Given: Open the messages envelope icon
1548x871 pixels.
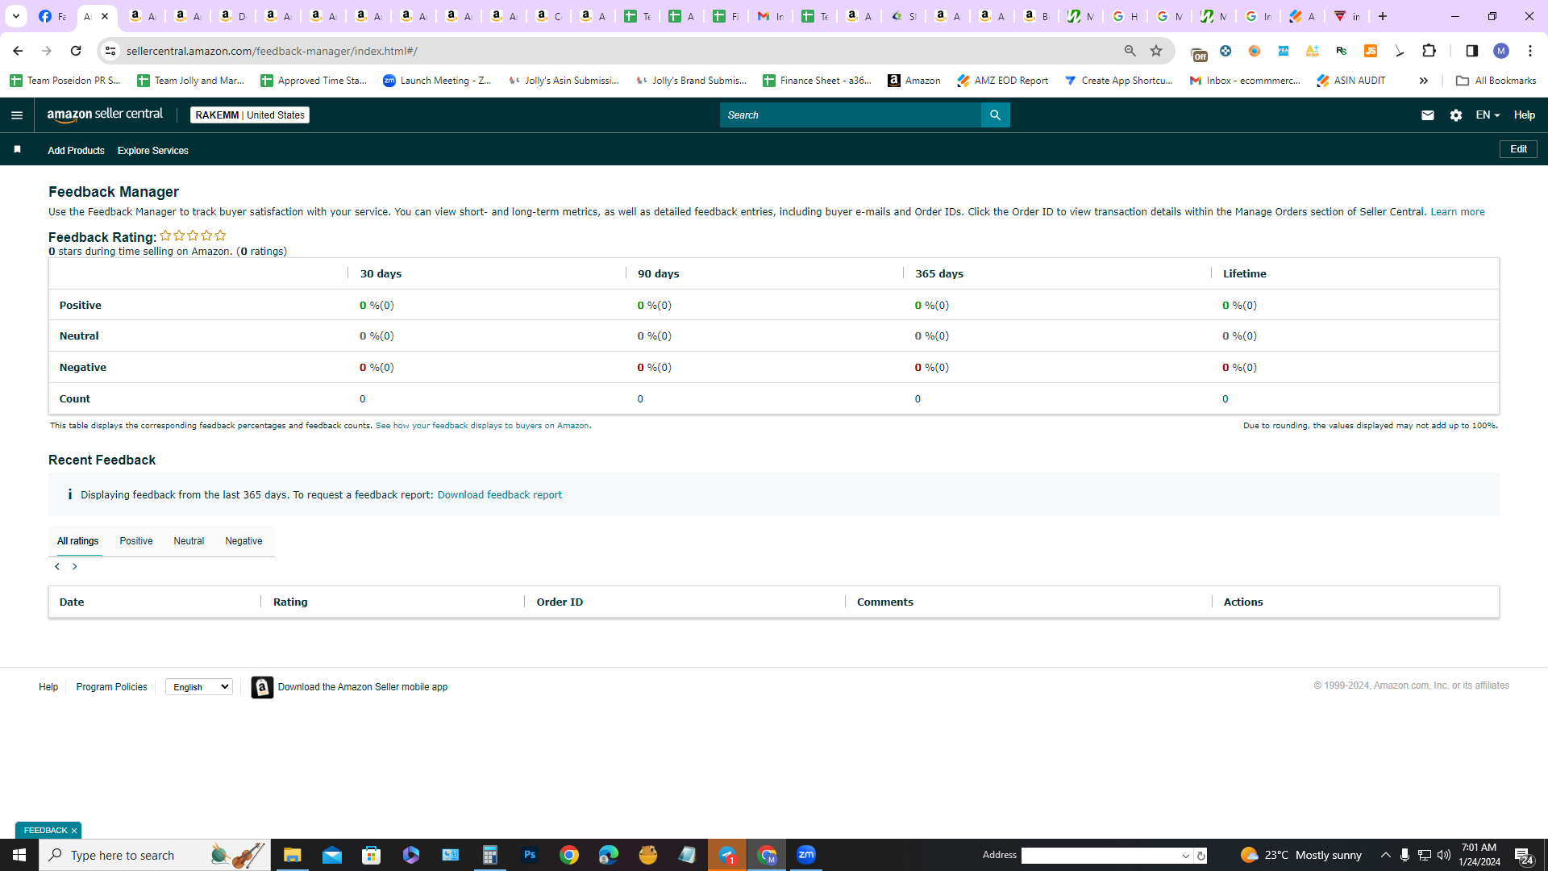Looking at the screenshot, I should tap(1427, 115).
